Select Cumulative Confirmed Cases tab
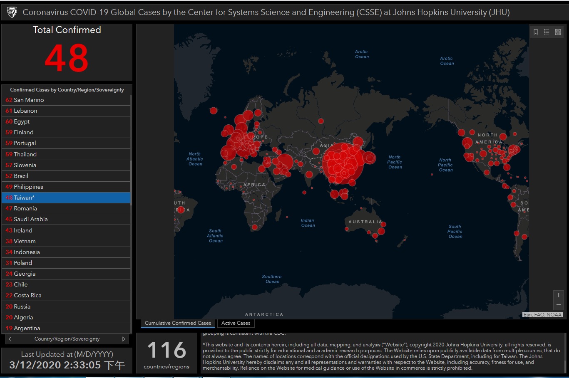The image size is (569, 378). pyautogui.click(x=178, y=323)
